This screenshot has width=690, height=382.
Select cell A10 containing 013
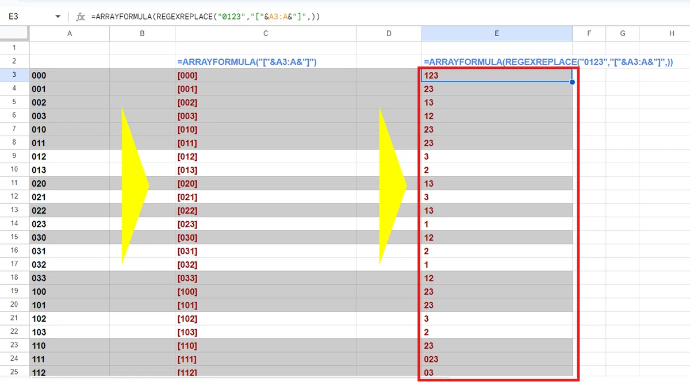(70, 170)
